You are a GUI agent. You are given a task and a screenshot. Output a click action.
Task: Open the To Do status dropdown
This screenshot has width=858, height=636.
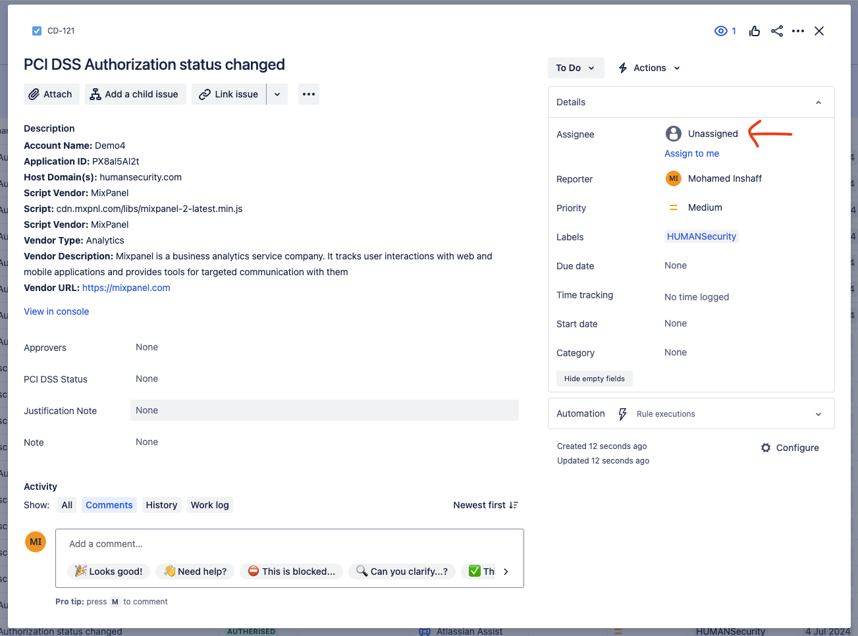(576, 68)
